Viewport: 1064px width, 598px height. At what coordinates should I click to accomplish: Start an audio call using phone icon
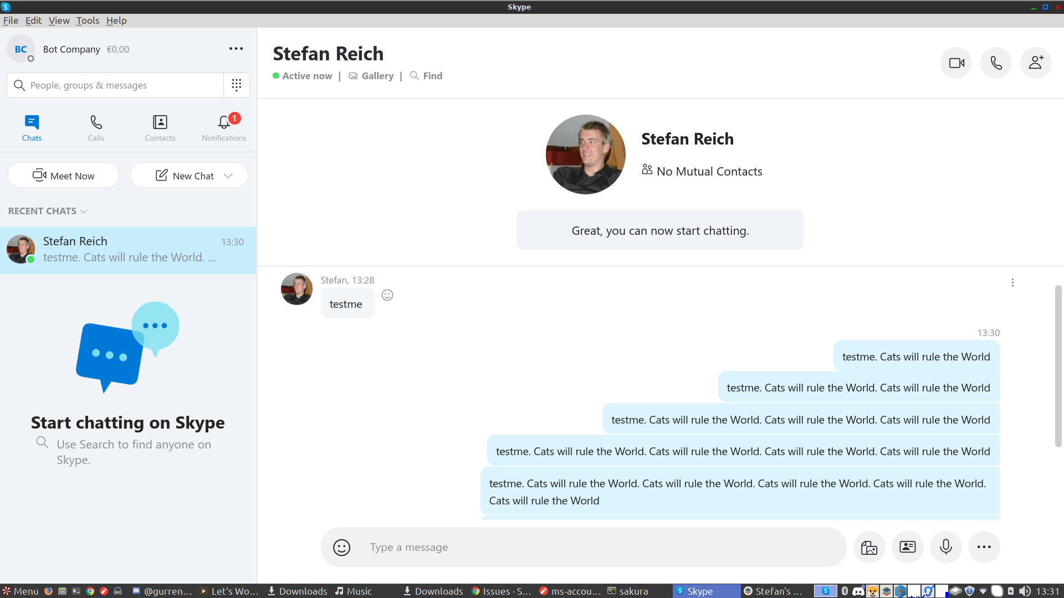click(996, 63)
